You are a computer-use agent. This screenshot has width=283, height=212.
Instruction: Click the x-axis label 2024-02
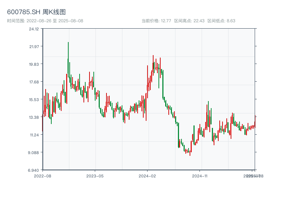click(147, 176)
